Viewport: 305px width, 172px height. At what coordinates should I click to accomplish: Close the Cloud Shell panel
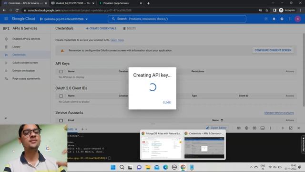(299, 128)
